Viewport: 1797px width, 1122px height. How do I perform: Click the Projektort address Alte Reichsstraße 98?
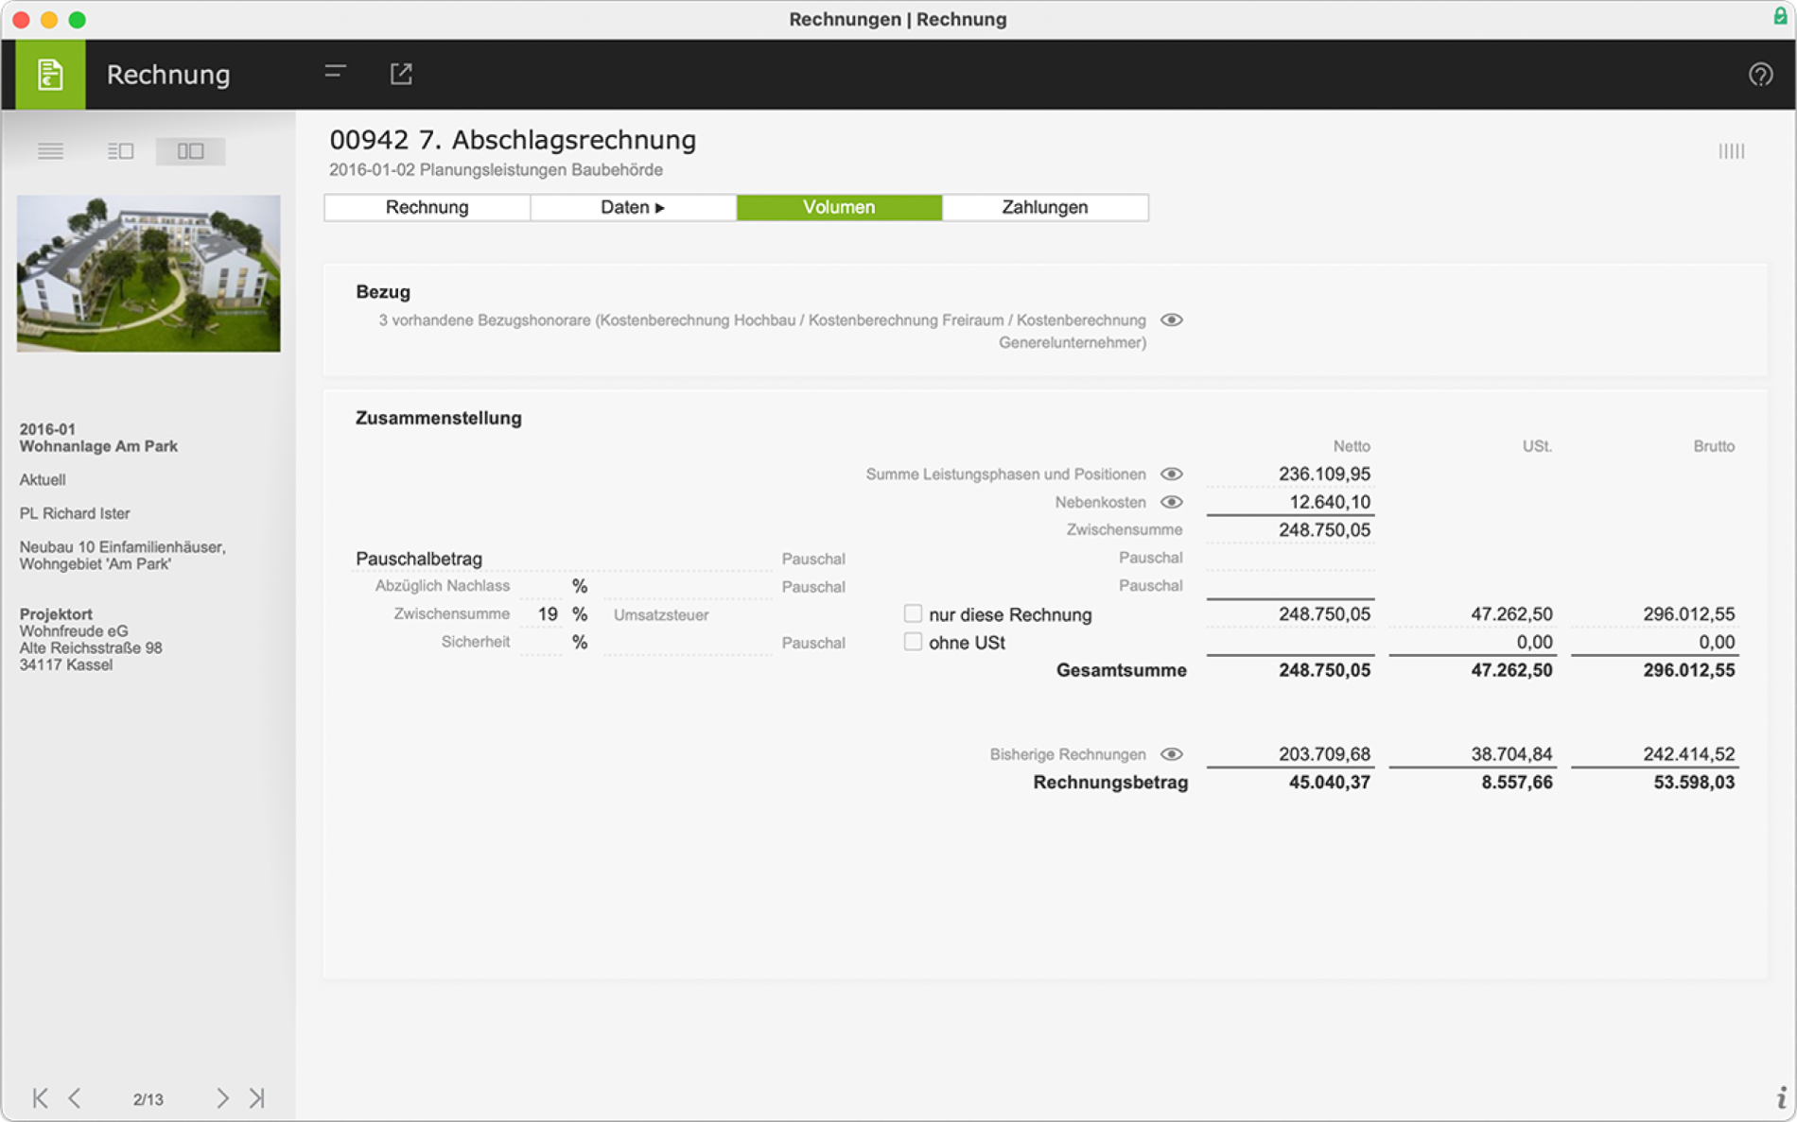point(91,648)
